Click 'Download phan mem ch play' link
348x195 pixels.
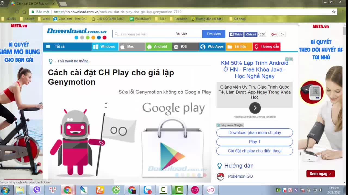coord(255,133)
